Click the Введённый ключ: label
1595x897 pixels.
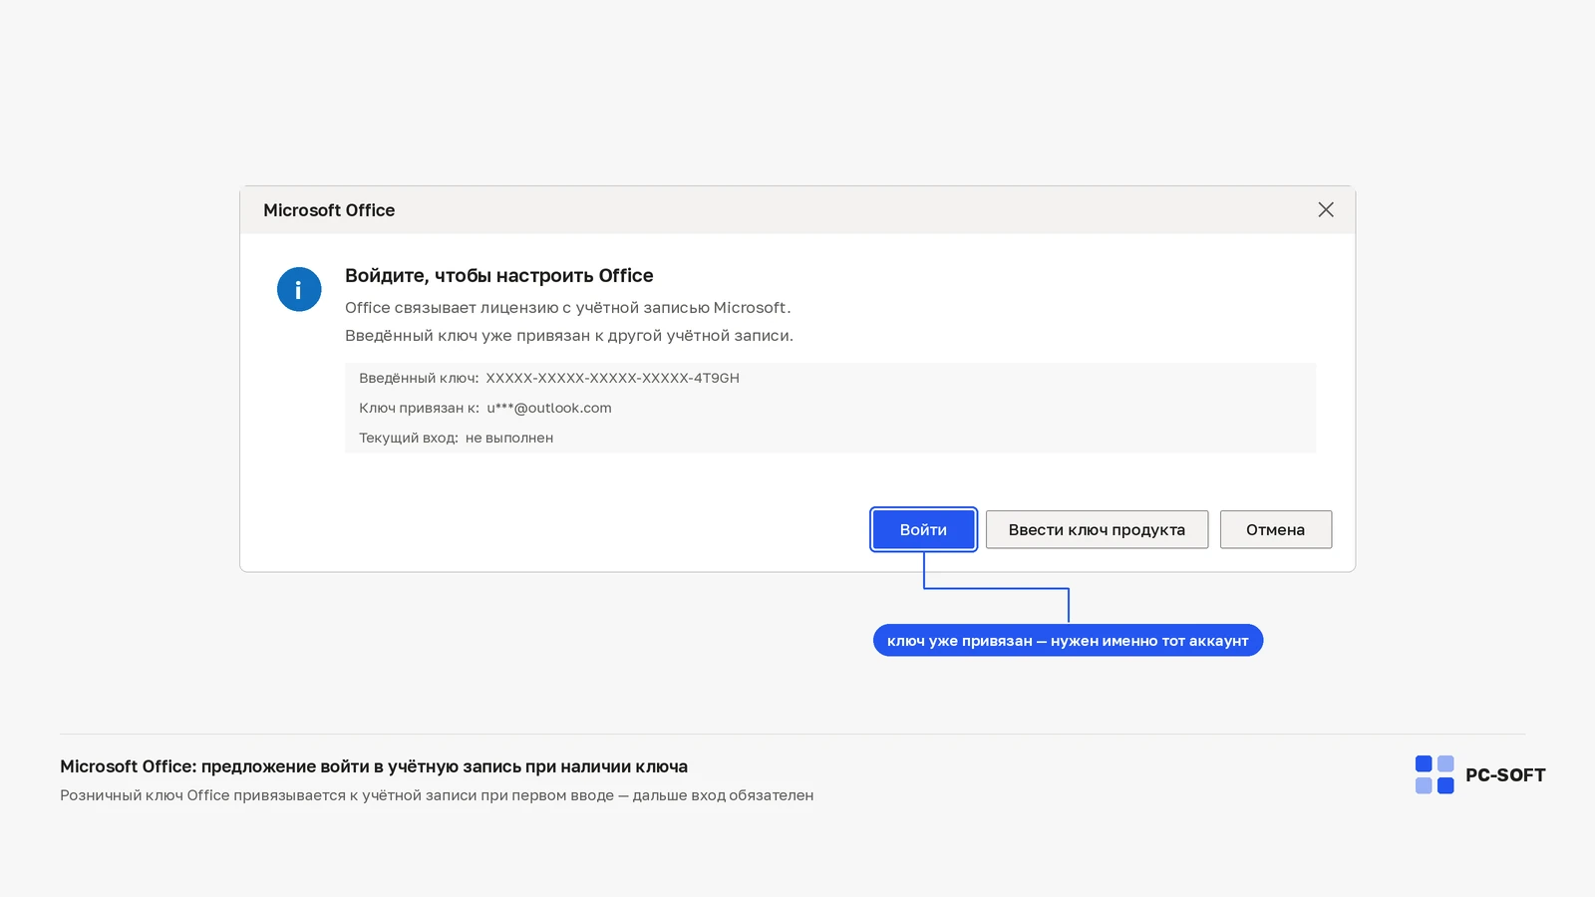tap(419, 378)
